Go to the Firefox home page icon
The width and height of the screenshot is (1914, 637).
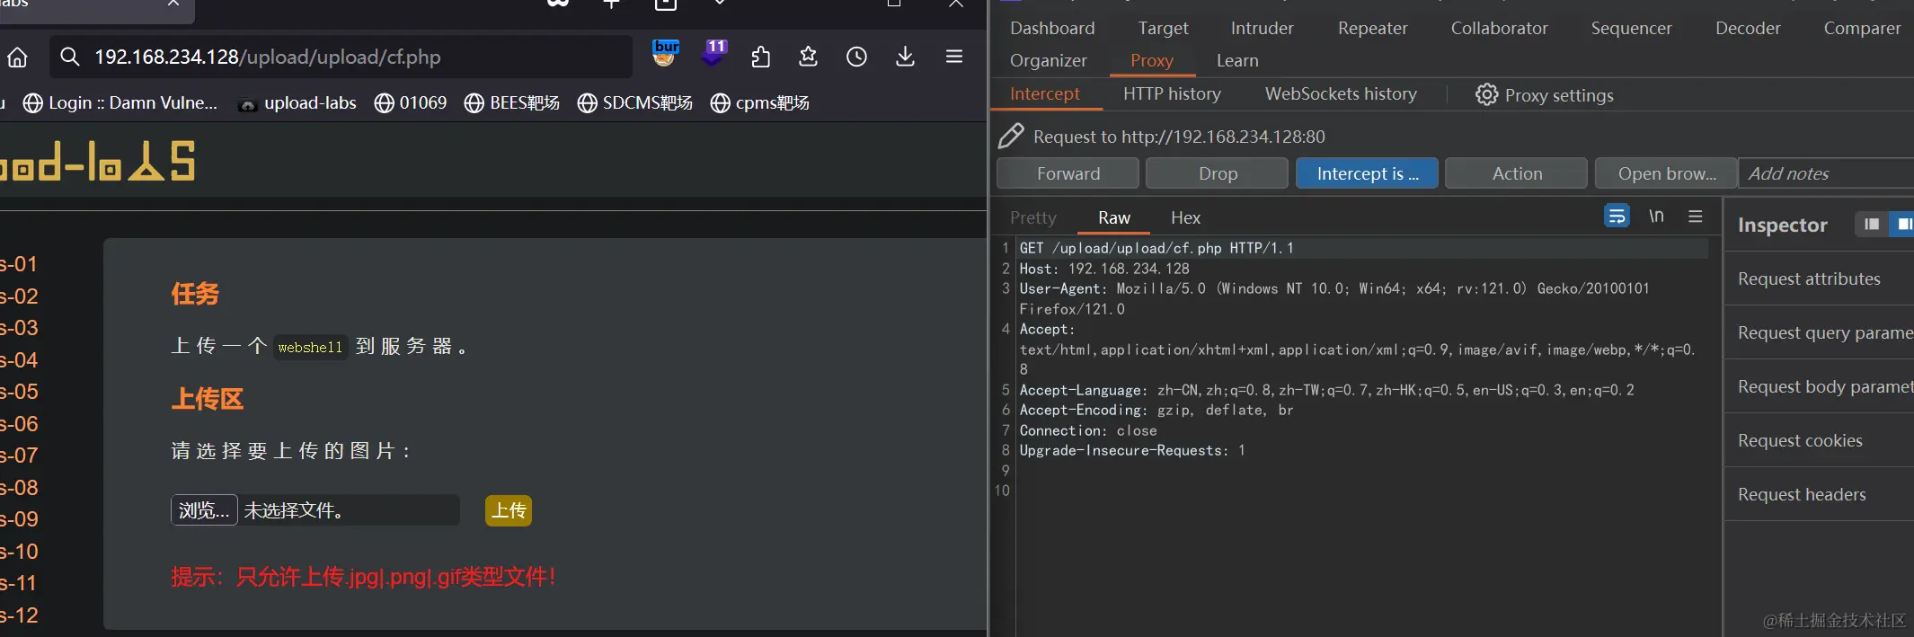(x=17, y=58)
